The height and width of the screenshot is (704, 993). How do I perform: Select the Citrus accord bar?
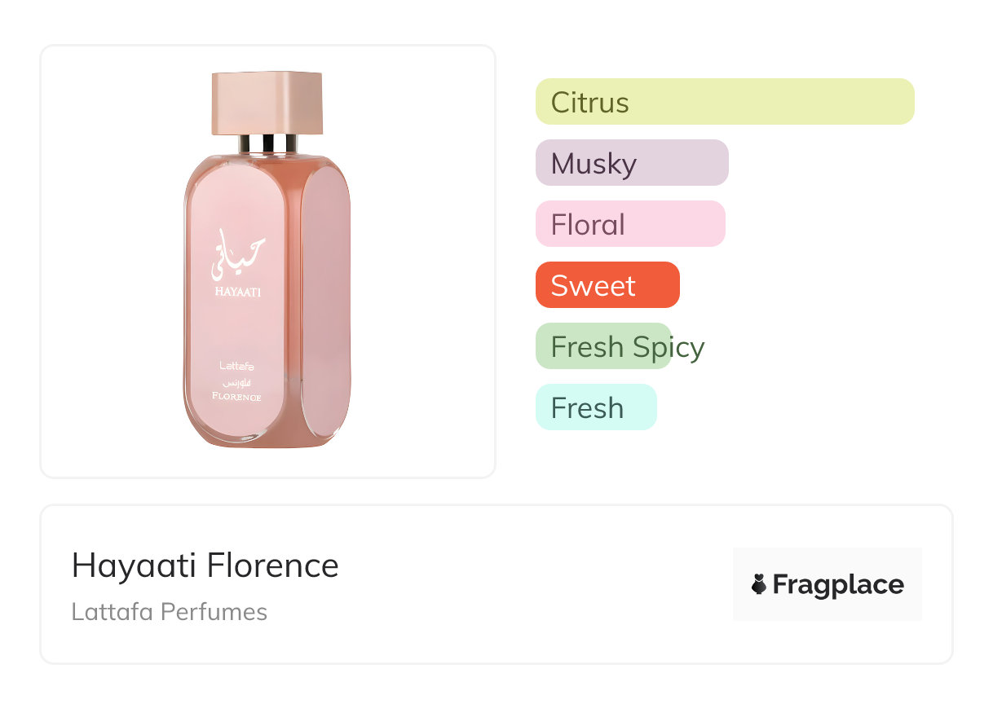[724, 102]
